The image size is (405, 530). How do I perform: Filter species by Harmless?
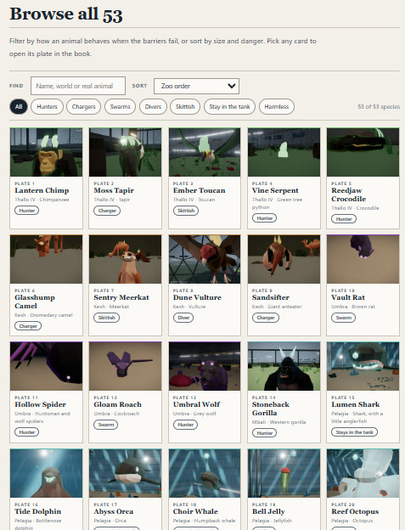tap(277, 107)
